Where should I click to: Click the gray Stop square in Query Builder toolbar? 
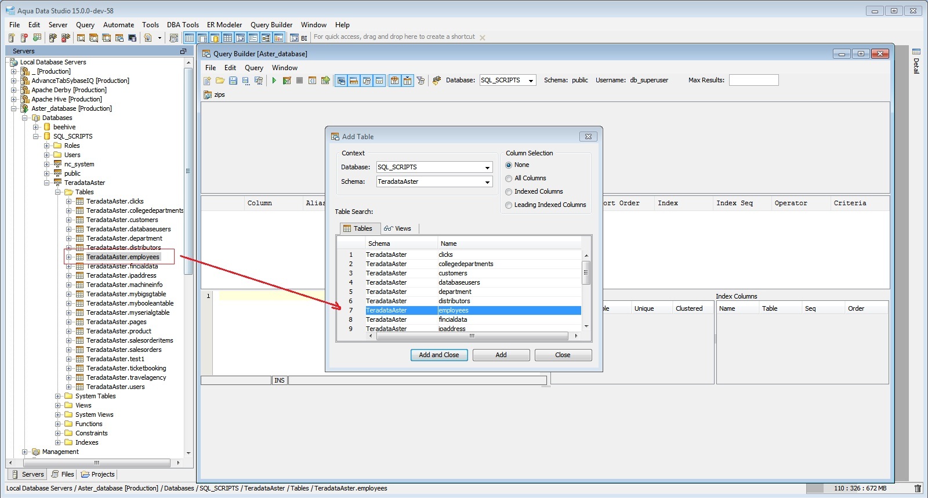pos(299,81)
